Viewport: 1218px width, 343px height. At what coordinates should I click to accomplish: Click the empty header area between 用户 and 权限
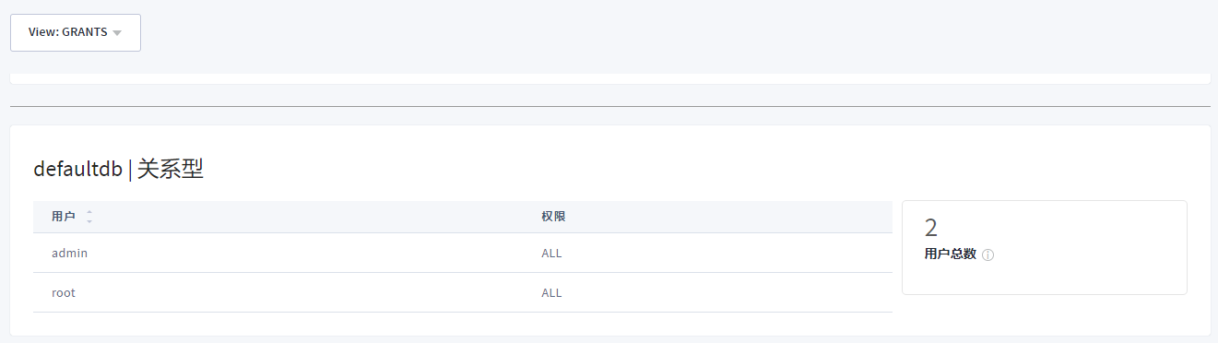pos(313,217)
